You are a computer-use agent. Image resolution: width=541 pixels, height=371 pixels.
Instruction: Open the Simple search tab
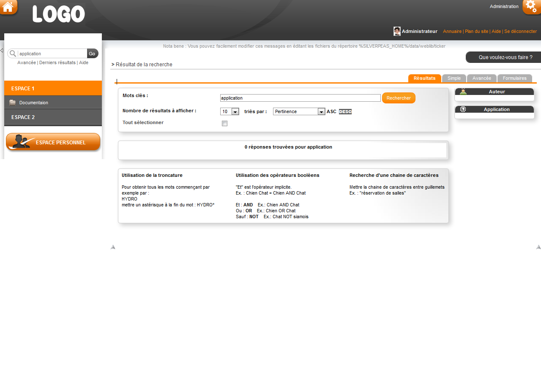[454, 79]
